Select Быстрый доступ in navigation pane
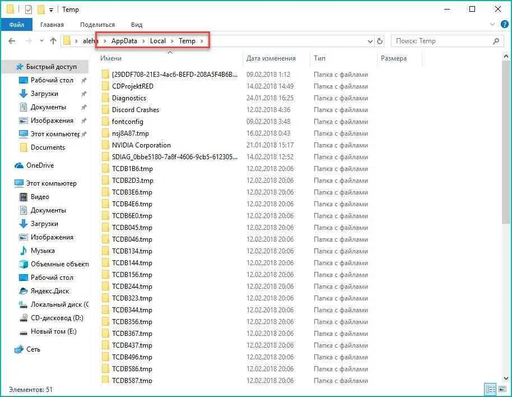512x397 pixels. pos(46,67)
